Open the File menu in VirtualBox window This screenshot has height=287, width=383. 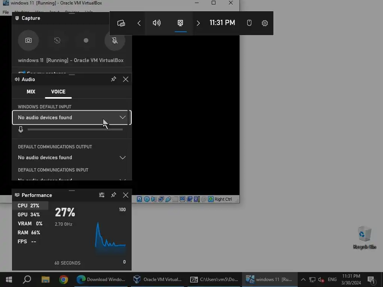point(6,12)
